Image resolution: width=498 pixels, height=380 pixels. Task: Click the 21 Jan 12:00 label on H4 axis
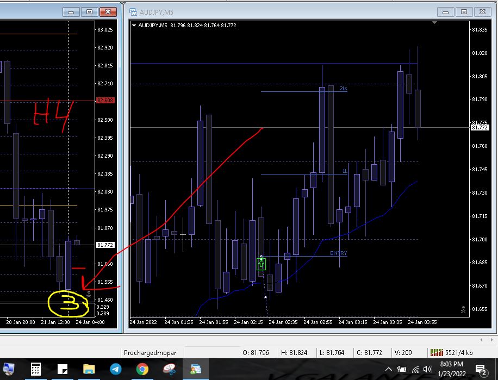(x=55, y=322)
